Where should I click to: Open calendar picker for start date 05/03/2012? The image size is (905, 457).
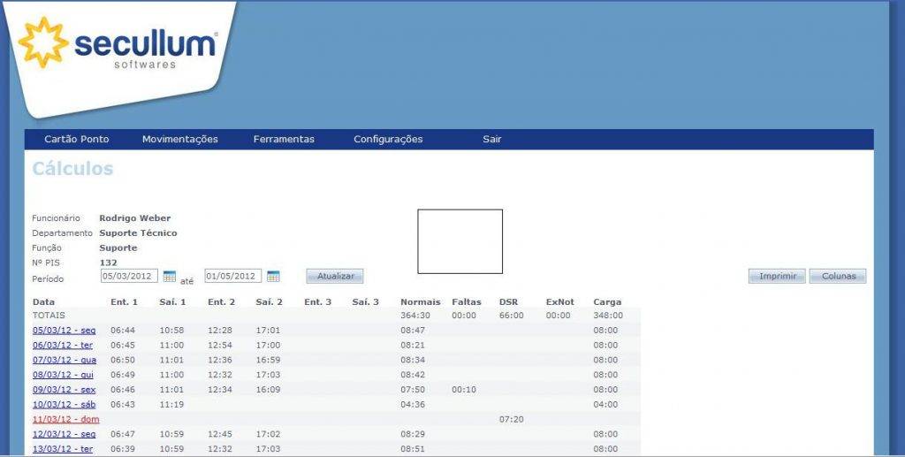pos(169,277)
